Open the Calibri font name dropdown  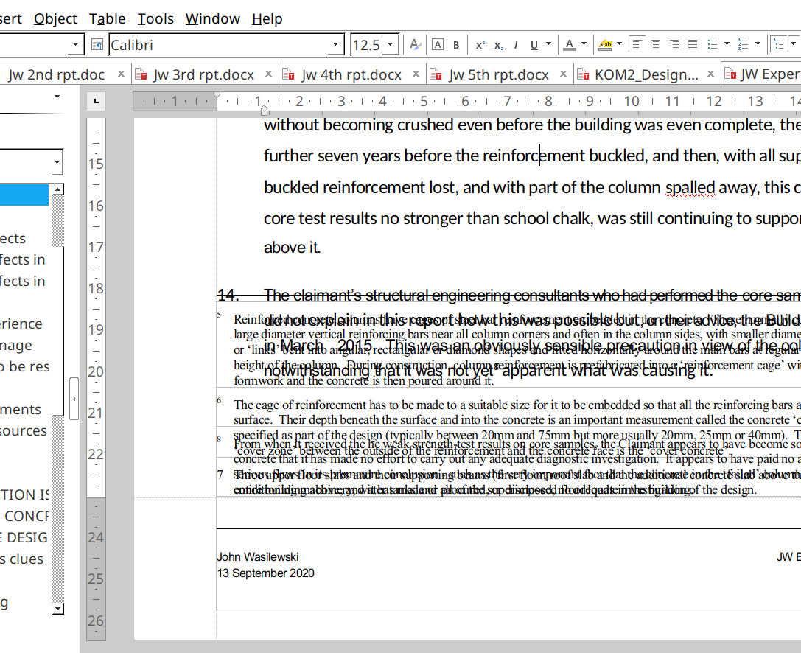point(336,45)
